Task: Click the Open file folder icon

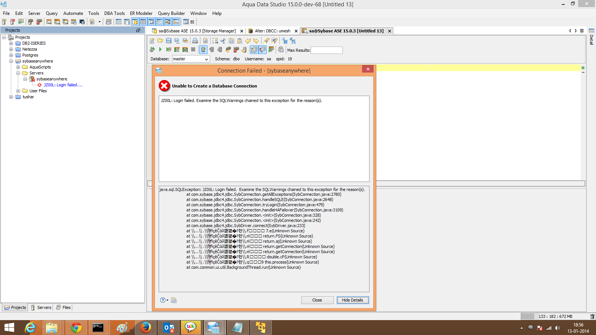Action: pyautogui.click(x=161, y=41)
